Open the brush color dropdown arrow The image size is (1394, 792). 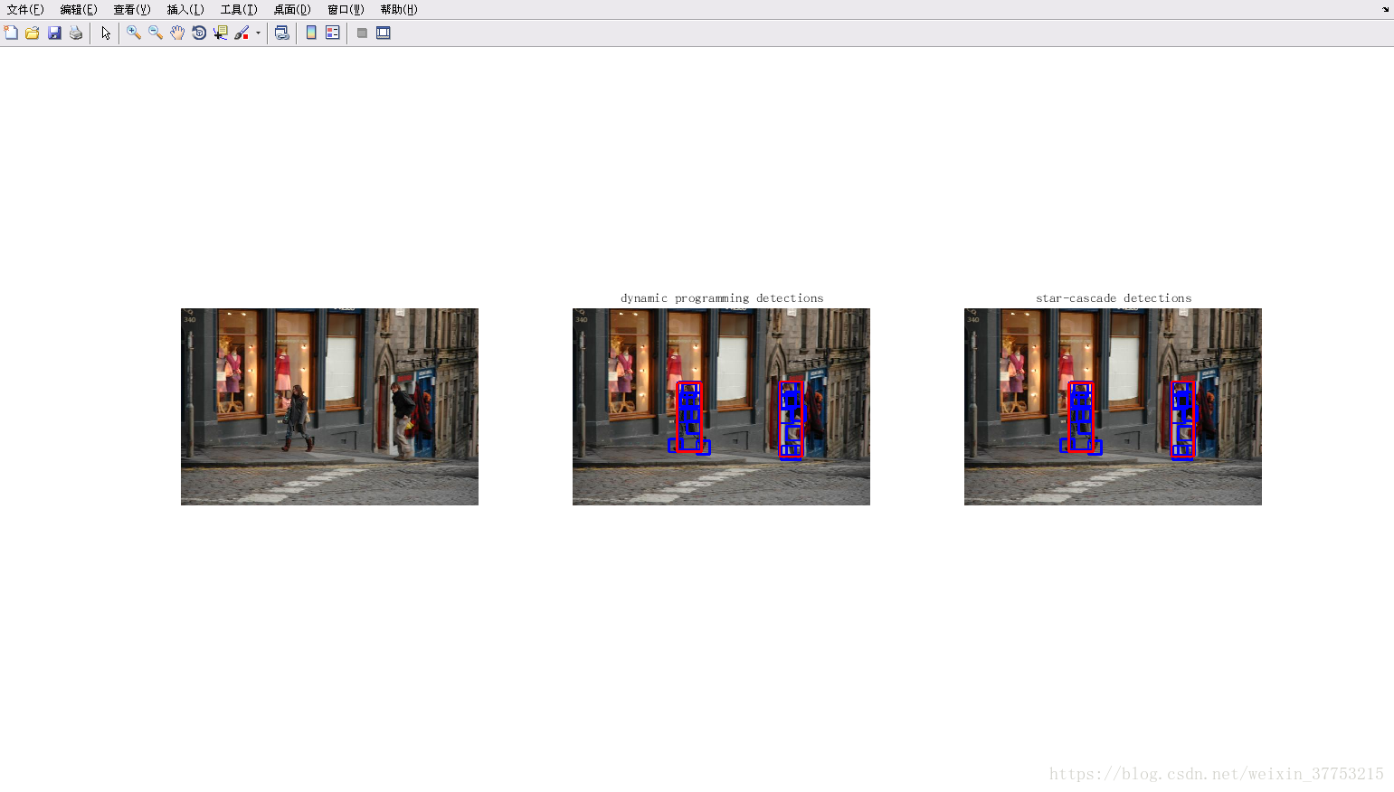[x=258, y=33]
